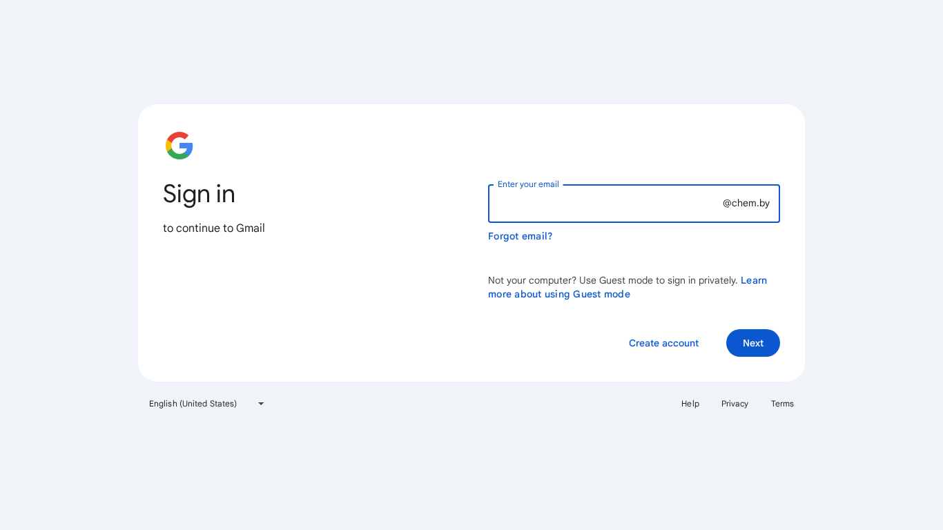The width and height of the screenshot is (943, 530).
Task: Click the 'Not your computer?' guest mode text
Action: point(532,280)
